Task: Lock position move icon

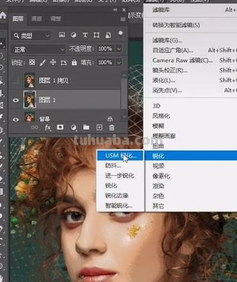Action: tap(53, 62)
